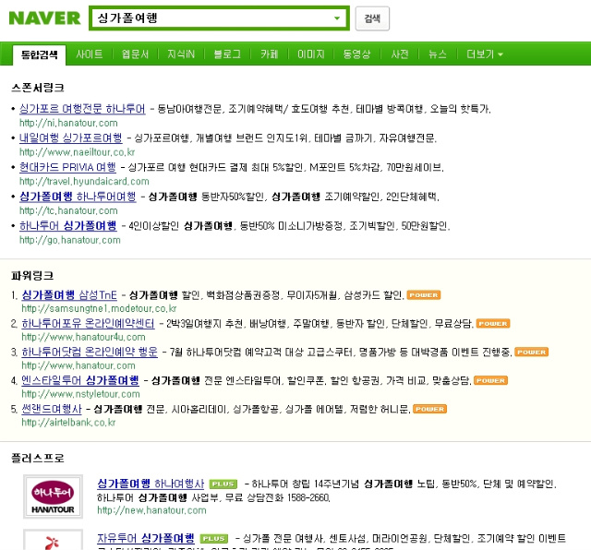Viewport: 591px width, 550px height.
Task: Click the http://tc.hanatour.com URL
Action: coord(68,210)
